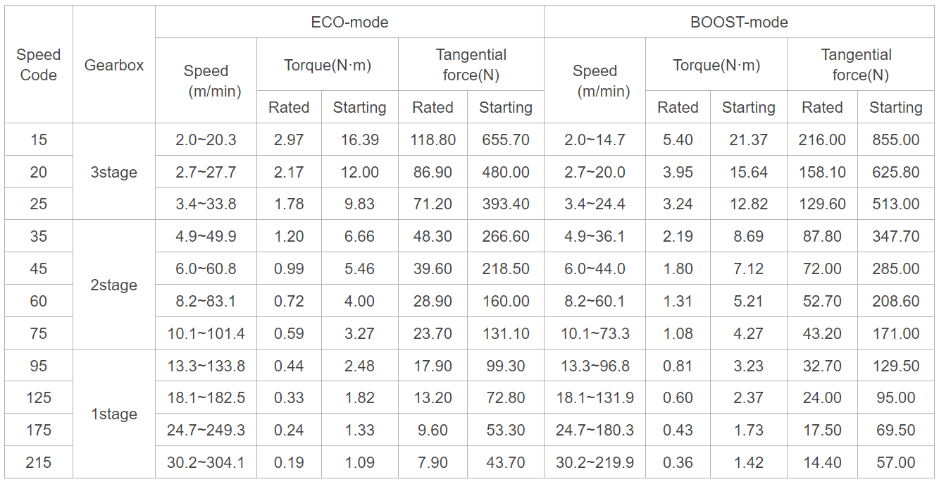Click the ECO-mode Torque(N·m) header
This screenshot has width=939, height=482.
pos(328,65)
